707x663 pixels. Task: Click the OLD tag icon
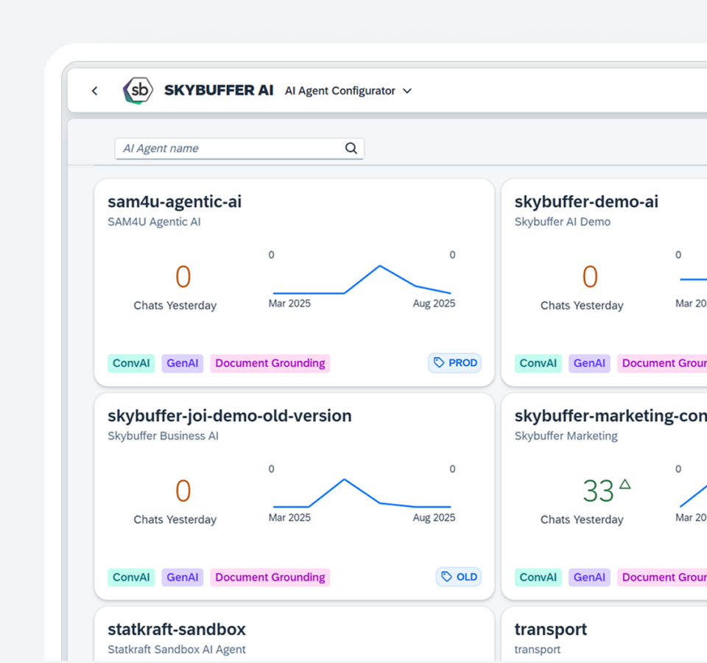coord(447,577)
